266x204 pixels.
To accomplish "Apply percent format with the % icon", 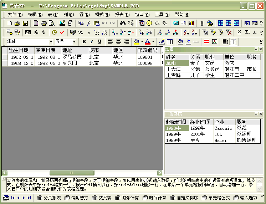I will pos(81,32).
